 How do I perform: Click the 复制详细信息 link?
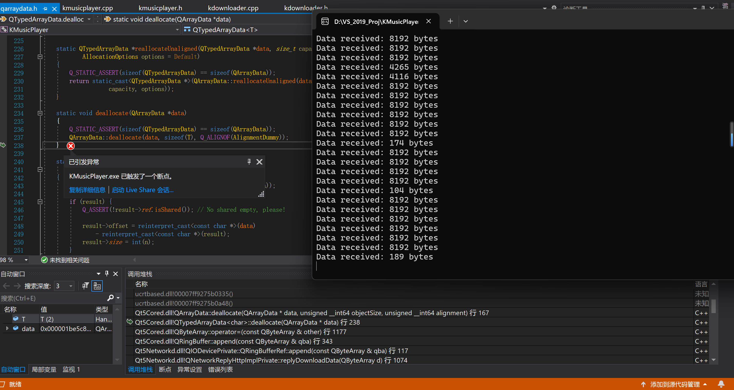click(87, 190)
